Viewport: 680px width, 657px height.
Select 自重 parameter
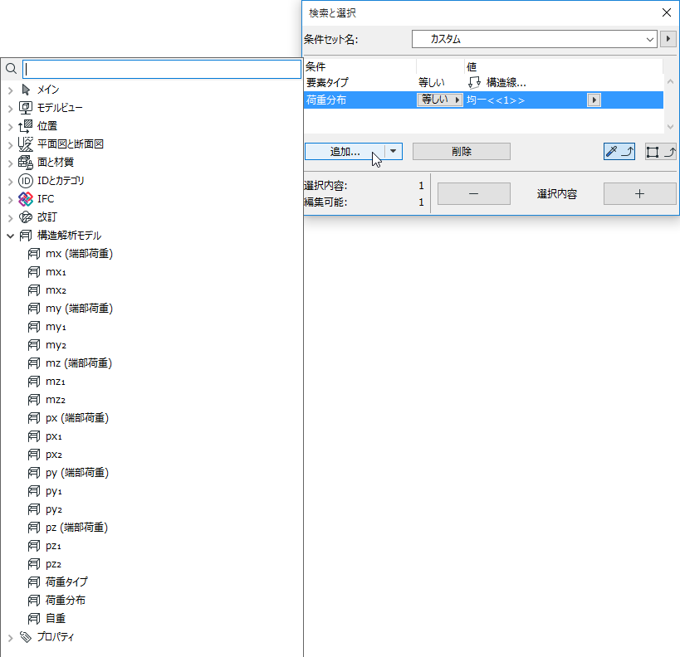point(56,619)
